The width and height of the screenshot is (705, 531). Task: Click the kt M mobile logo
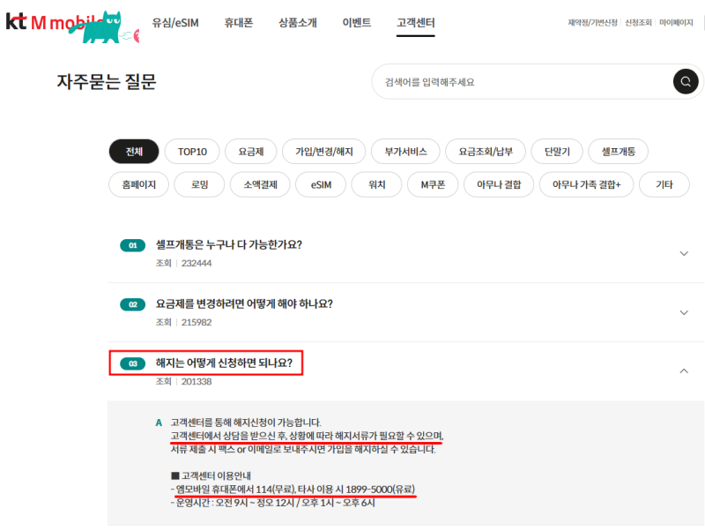click(72, 26)
